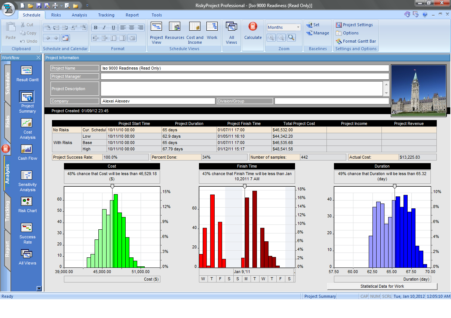Toggle bold text formatting
The height and width of the screenshot is (318, 451).
point(95,27)
